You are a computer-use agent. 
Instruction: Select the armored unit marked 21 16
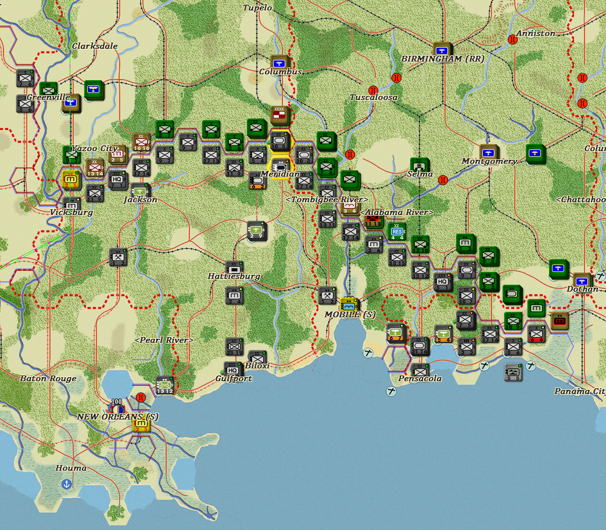point(419,346)
